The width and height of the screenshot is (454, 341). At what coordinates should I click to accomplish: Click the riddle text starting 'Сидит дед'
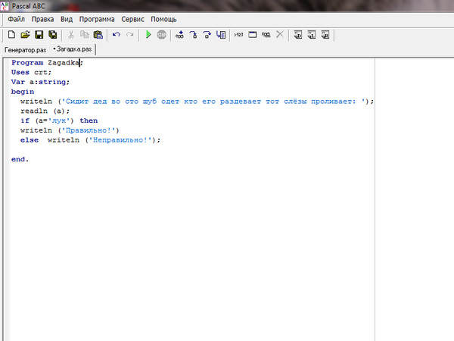[213, 102]
